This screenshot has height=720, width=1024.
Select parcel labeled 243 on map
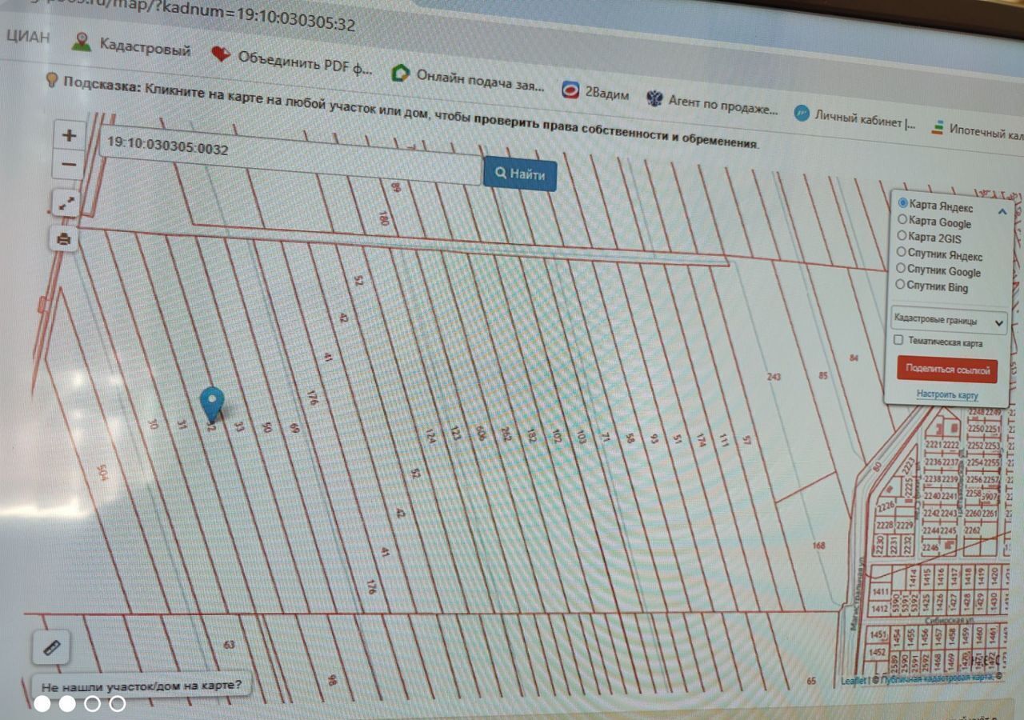point(774,376)
